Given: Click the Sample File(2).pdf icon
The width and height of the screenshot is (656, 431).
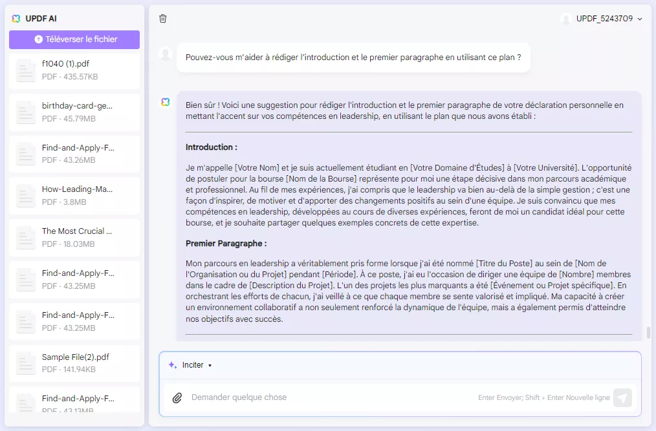Looking at the screenshot, I should tap(25, 363).
